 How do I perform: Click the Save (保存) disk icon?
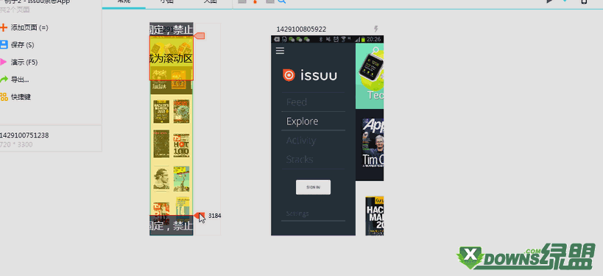pos(4,45)
